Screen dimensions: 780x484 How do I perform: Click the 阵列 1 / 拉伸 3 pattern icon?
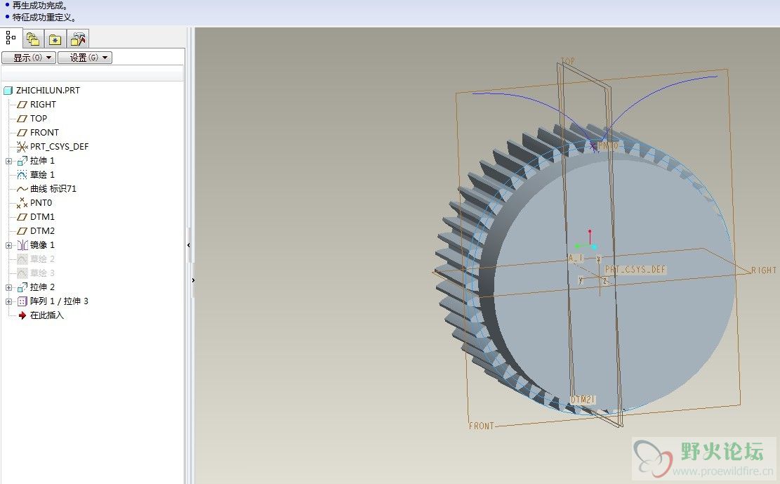pos(22,301)
